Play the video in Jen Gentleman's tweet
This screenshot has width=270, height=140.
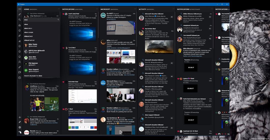coord(121,132)
